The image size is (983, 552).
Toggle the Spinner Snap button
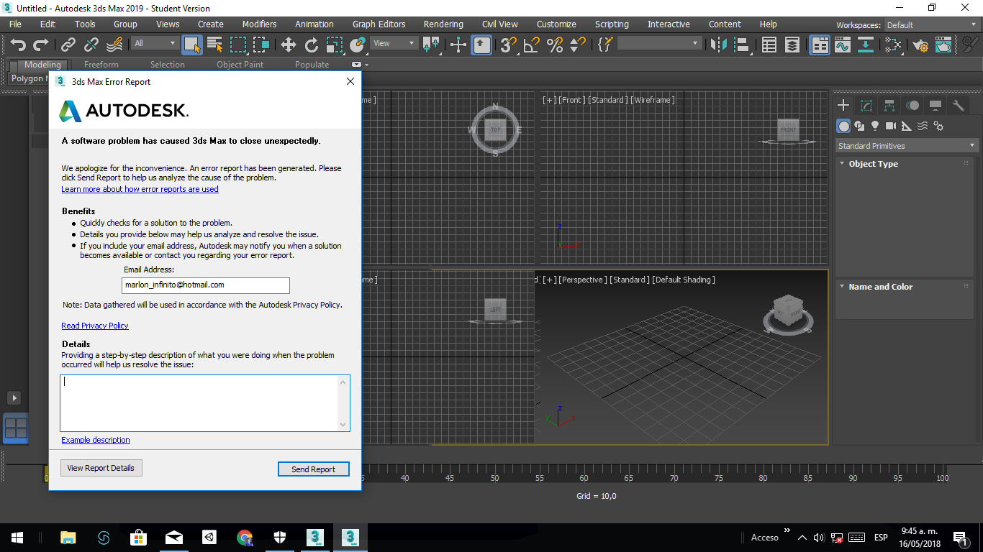click(x=578, y=45)
